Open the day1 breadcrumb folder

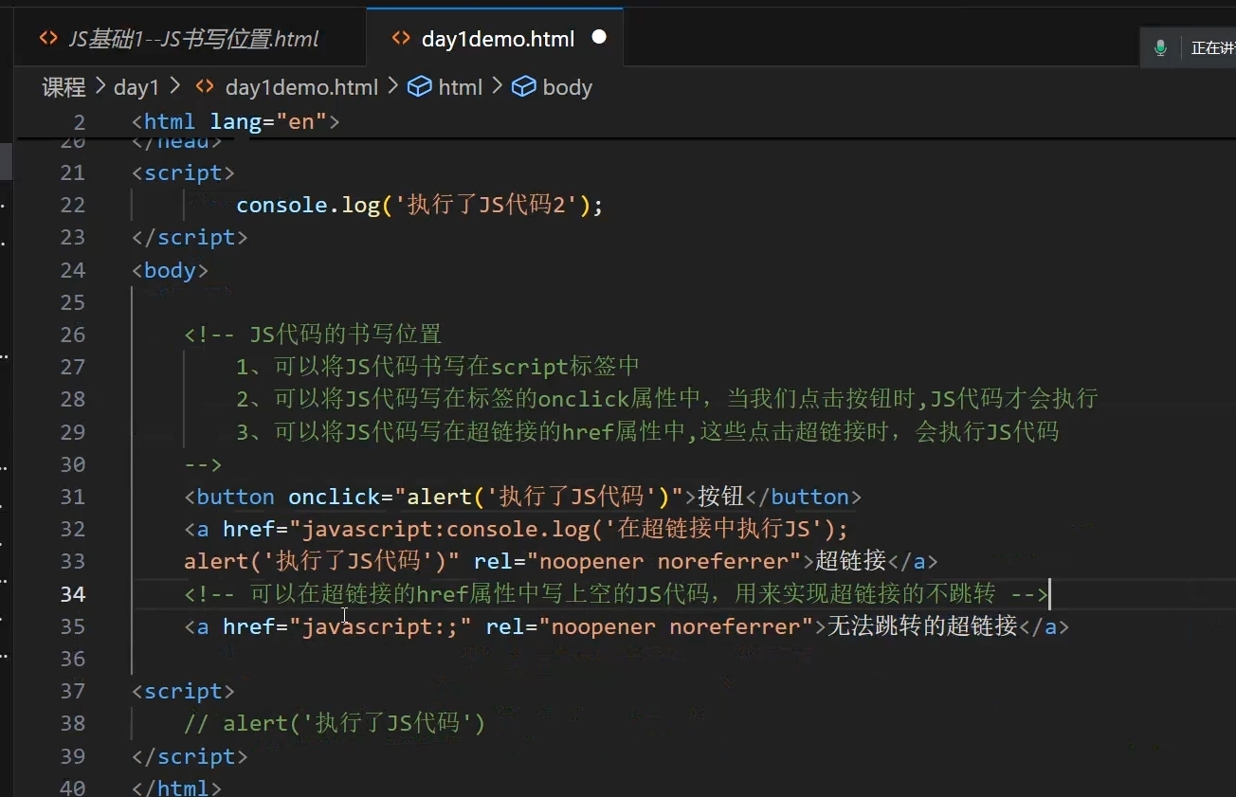tap(136, 87)
